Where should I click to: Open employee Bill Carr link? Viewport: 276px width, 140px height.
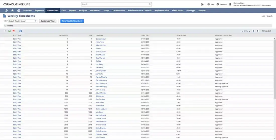[x=99, y=49]
